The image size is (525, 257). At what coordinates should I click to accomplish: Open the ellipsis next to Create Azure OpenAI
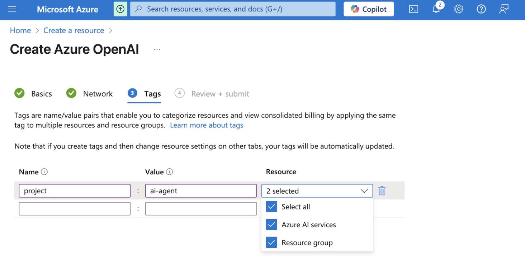pyautogui.click(x=157, y=49)
